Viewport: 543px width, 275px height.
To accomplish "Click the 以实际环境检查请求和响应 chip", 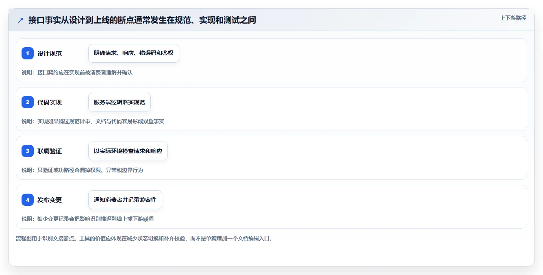I will coord(128,151).
